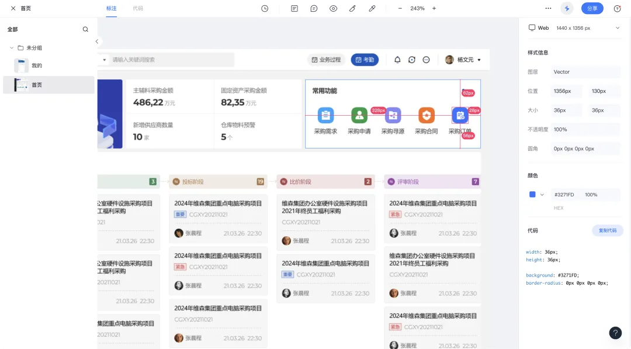Screen dimensions: 631x349
Task: Click the 分享 share button
Action: click(591, 8)
